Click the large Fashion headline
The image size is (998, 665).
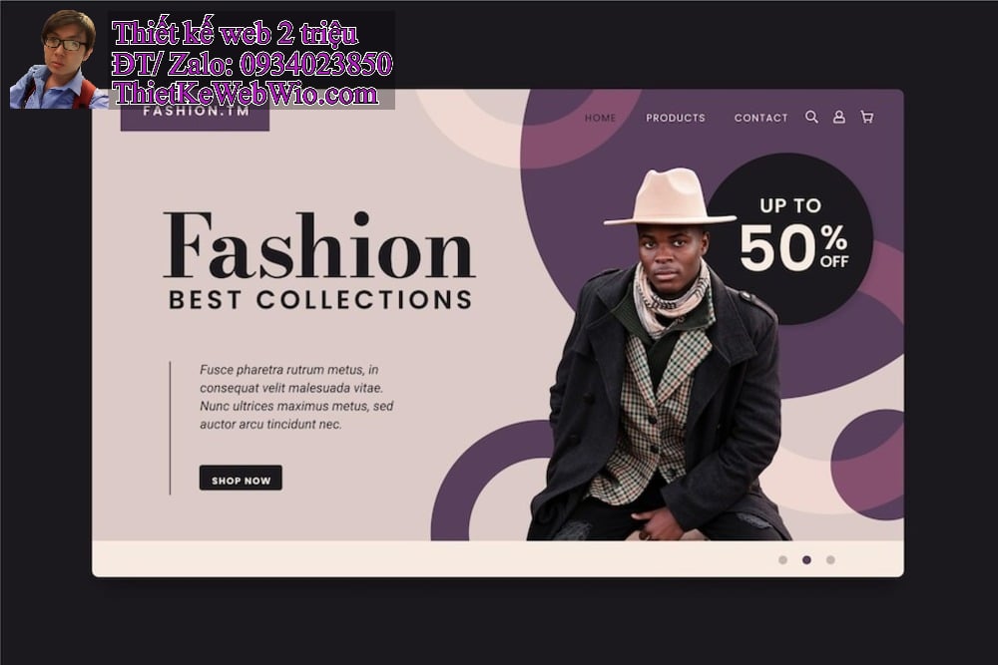click(319, 246)
